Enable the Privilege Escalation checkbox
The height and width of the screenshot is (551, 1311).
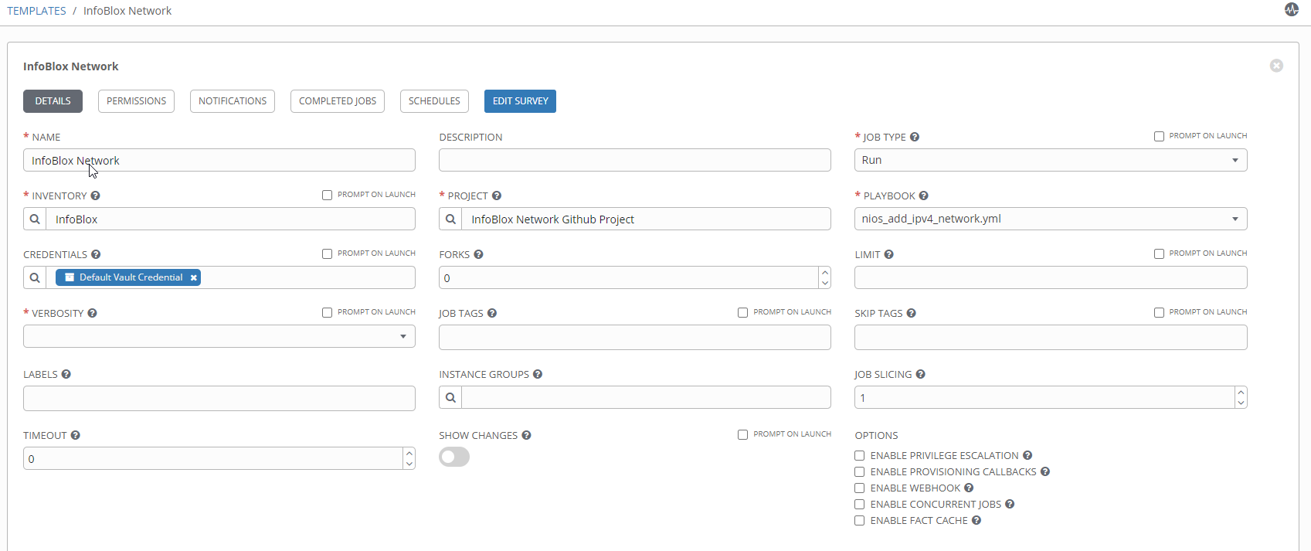coord(859,456)
